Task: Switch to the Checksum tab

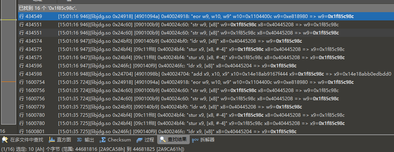Action: click(x=115, y=140)
